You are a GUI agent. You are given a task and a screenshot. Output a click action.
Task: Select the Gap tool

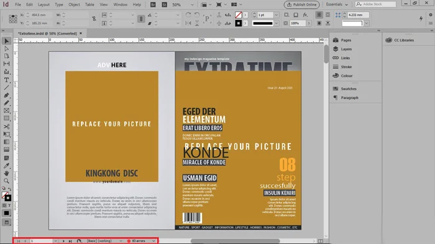[6, 64]
